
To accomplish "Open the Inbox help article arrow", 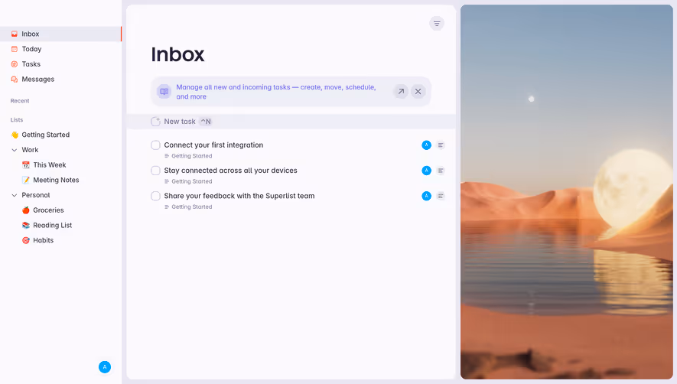I will point(401,92).
